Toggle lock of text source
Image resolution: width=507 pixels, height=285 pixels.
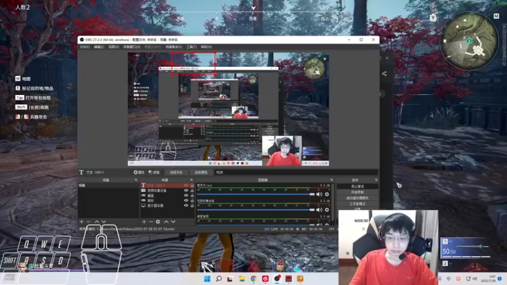point(192,186)
